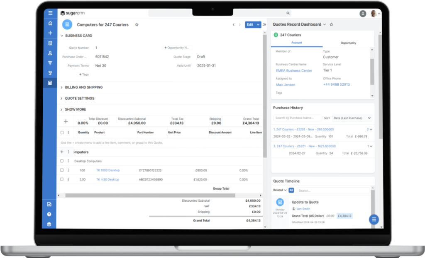Open the TK 1000 Desktop product link

pos(108,170)
